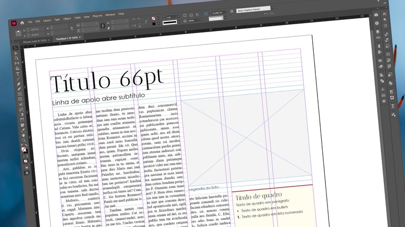This screenshot has height=227, width=405.
Task: Switch to the first document tab
Action: (x=35, y=41)
